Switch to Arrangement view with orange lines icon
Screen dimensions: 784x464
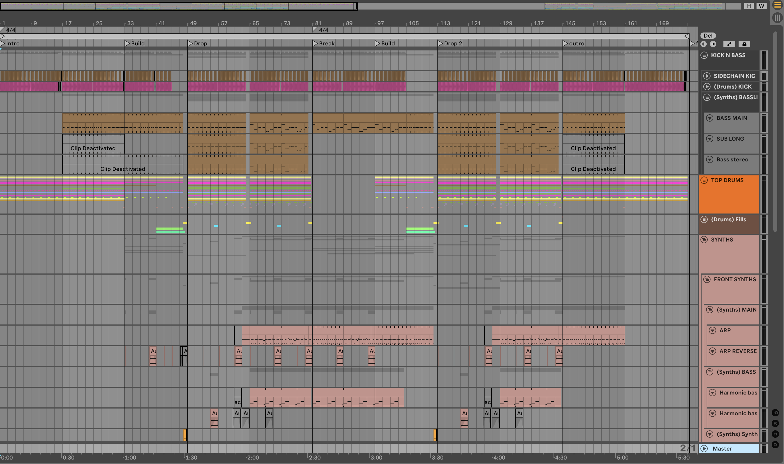[777, 5]
